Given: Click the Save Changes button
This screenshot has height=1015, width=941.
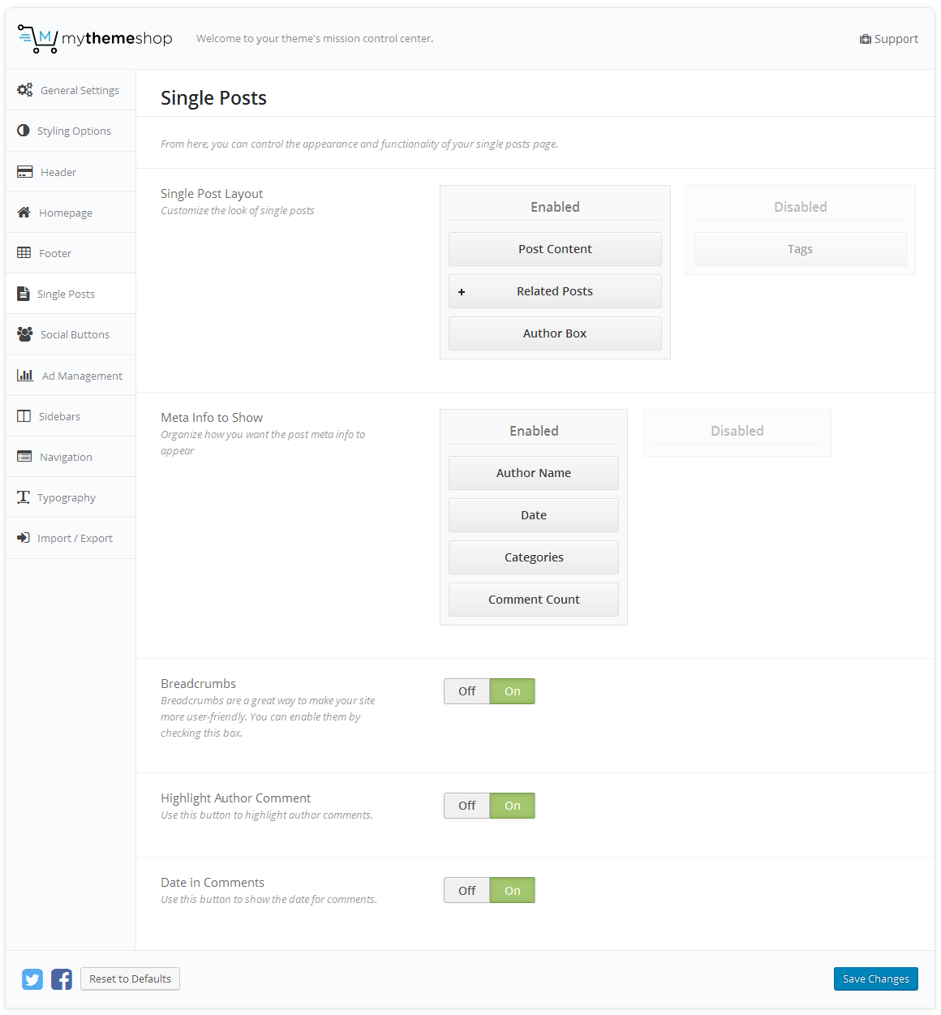Looking at the screenshot, I should pyautogui.click(x=875, y=979).
